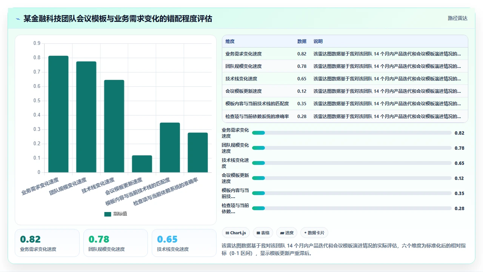Viewport: 483px width, 272px height.
Task: Select the 团队规模变化速度 table row name
Action: 243,66
